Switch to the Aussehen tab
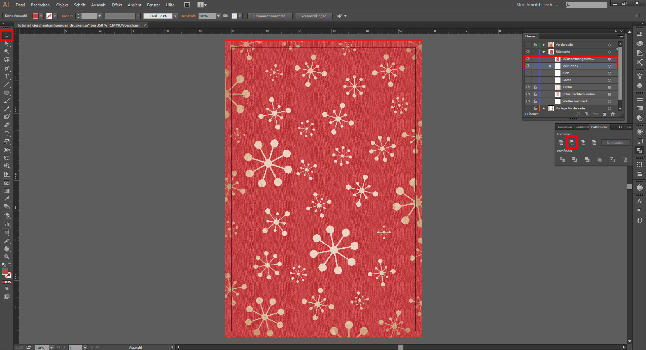This screenshot has width=646, height=350. point(564,127)
